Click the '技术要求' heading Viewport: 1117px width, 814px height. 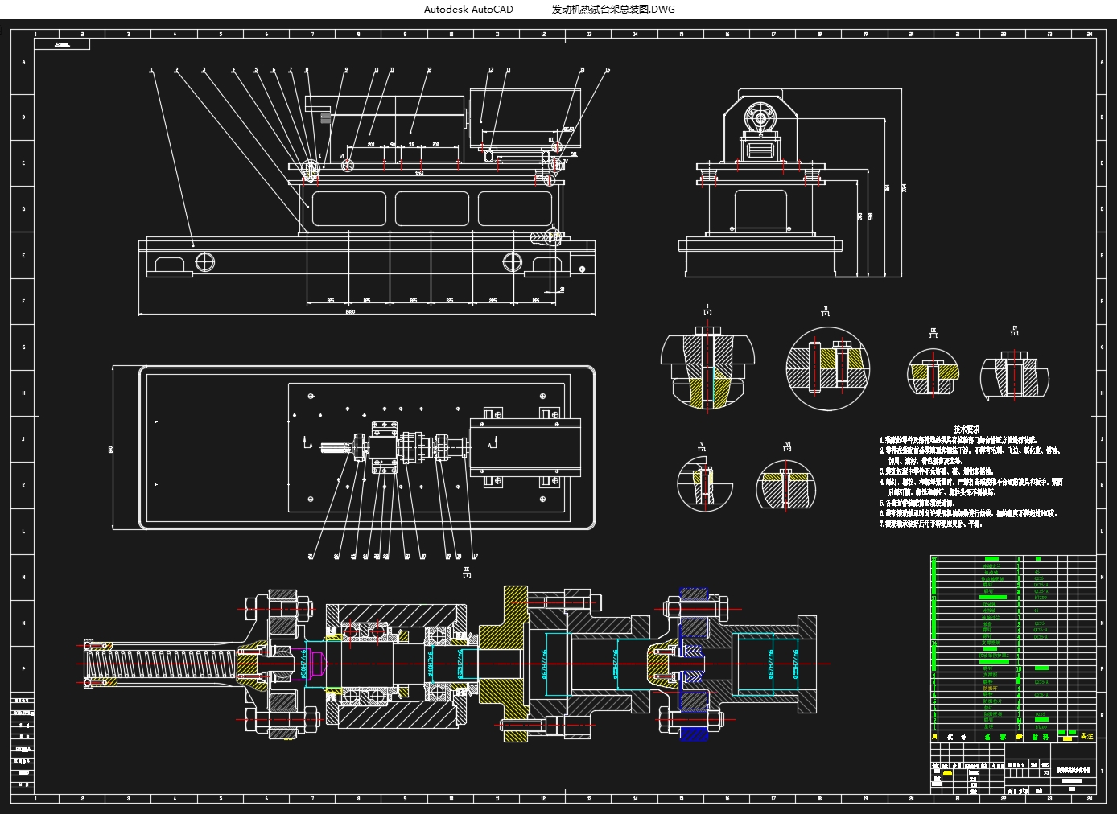point(967,430)
